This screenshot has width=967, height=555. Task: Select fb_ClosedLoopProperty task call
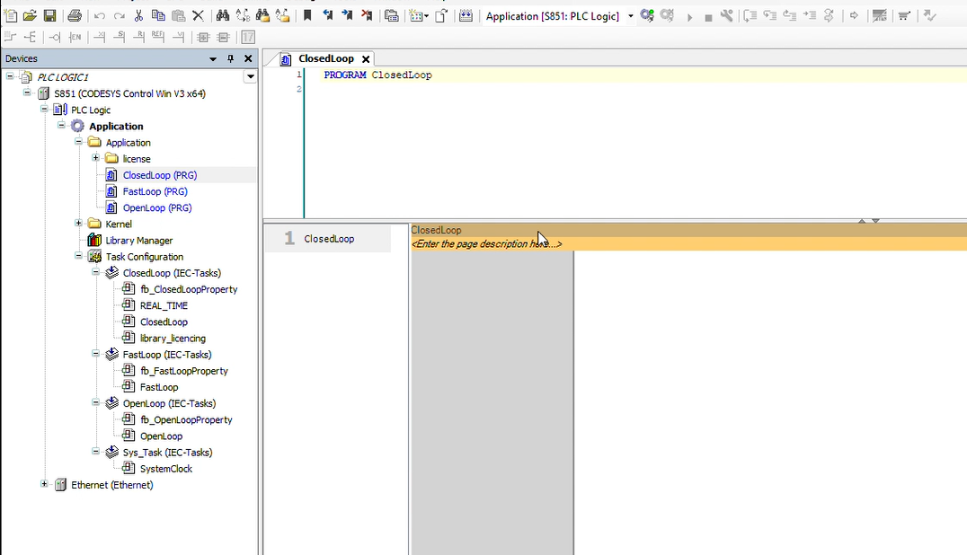(189, 289)
